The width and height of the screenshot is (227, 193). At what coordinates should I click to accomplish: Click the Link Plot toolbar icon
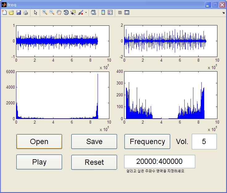click(x=94, y=12)
